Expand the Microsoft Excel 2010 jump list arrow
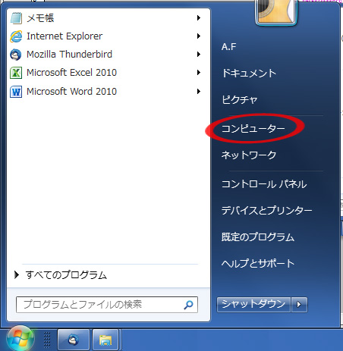Screen dimensions: 343x351 coord(199,73)
